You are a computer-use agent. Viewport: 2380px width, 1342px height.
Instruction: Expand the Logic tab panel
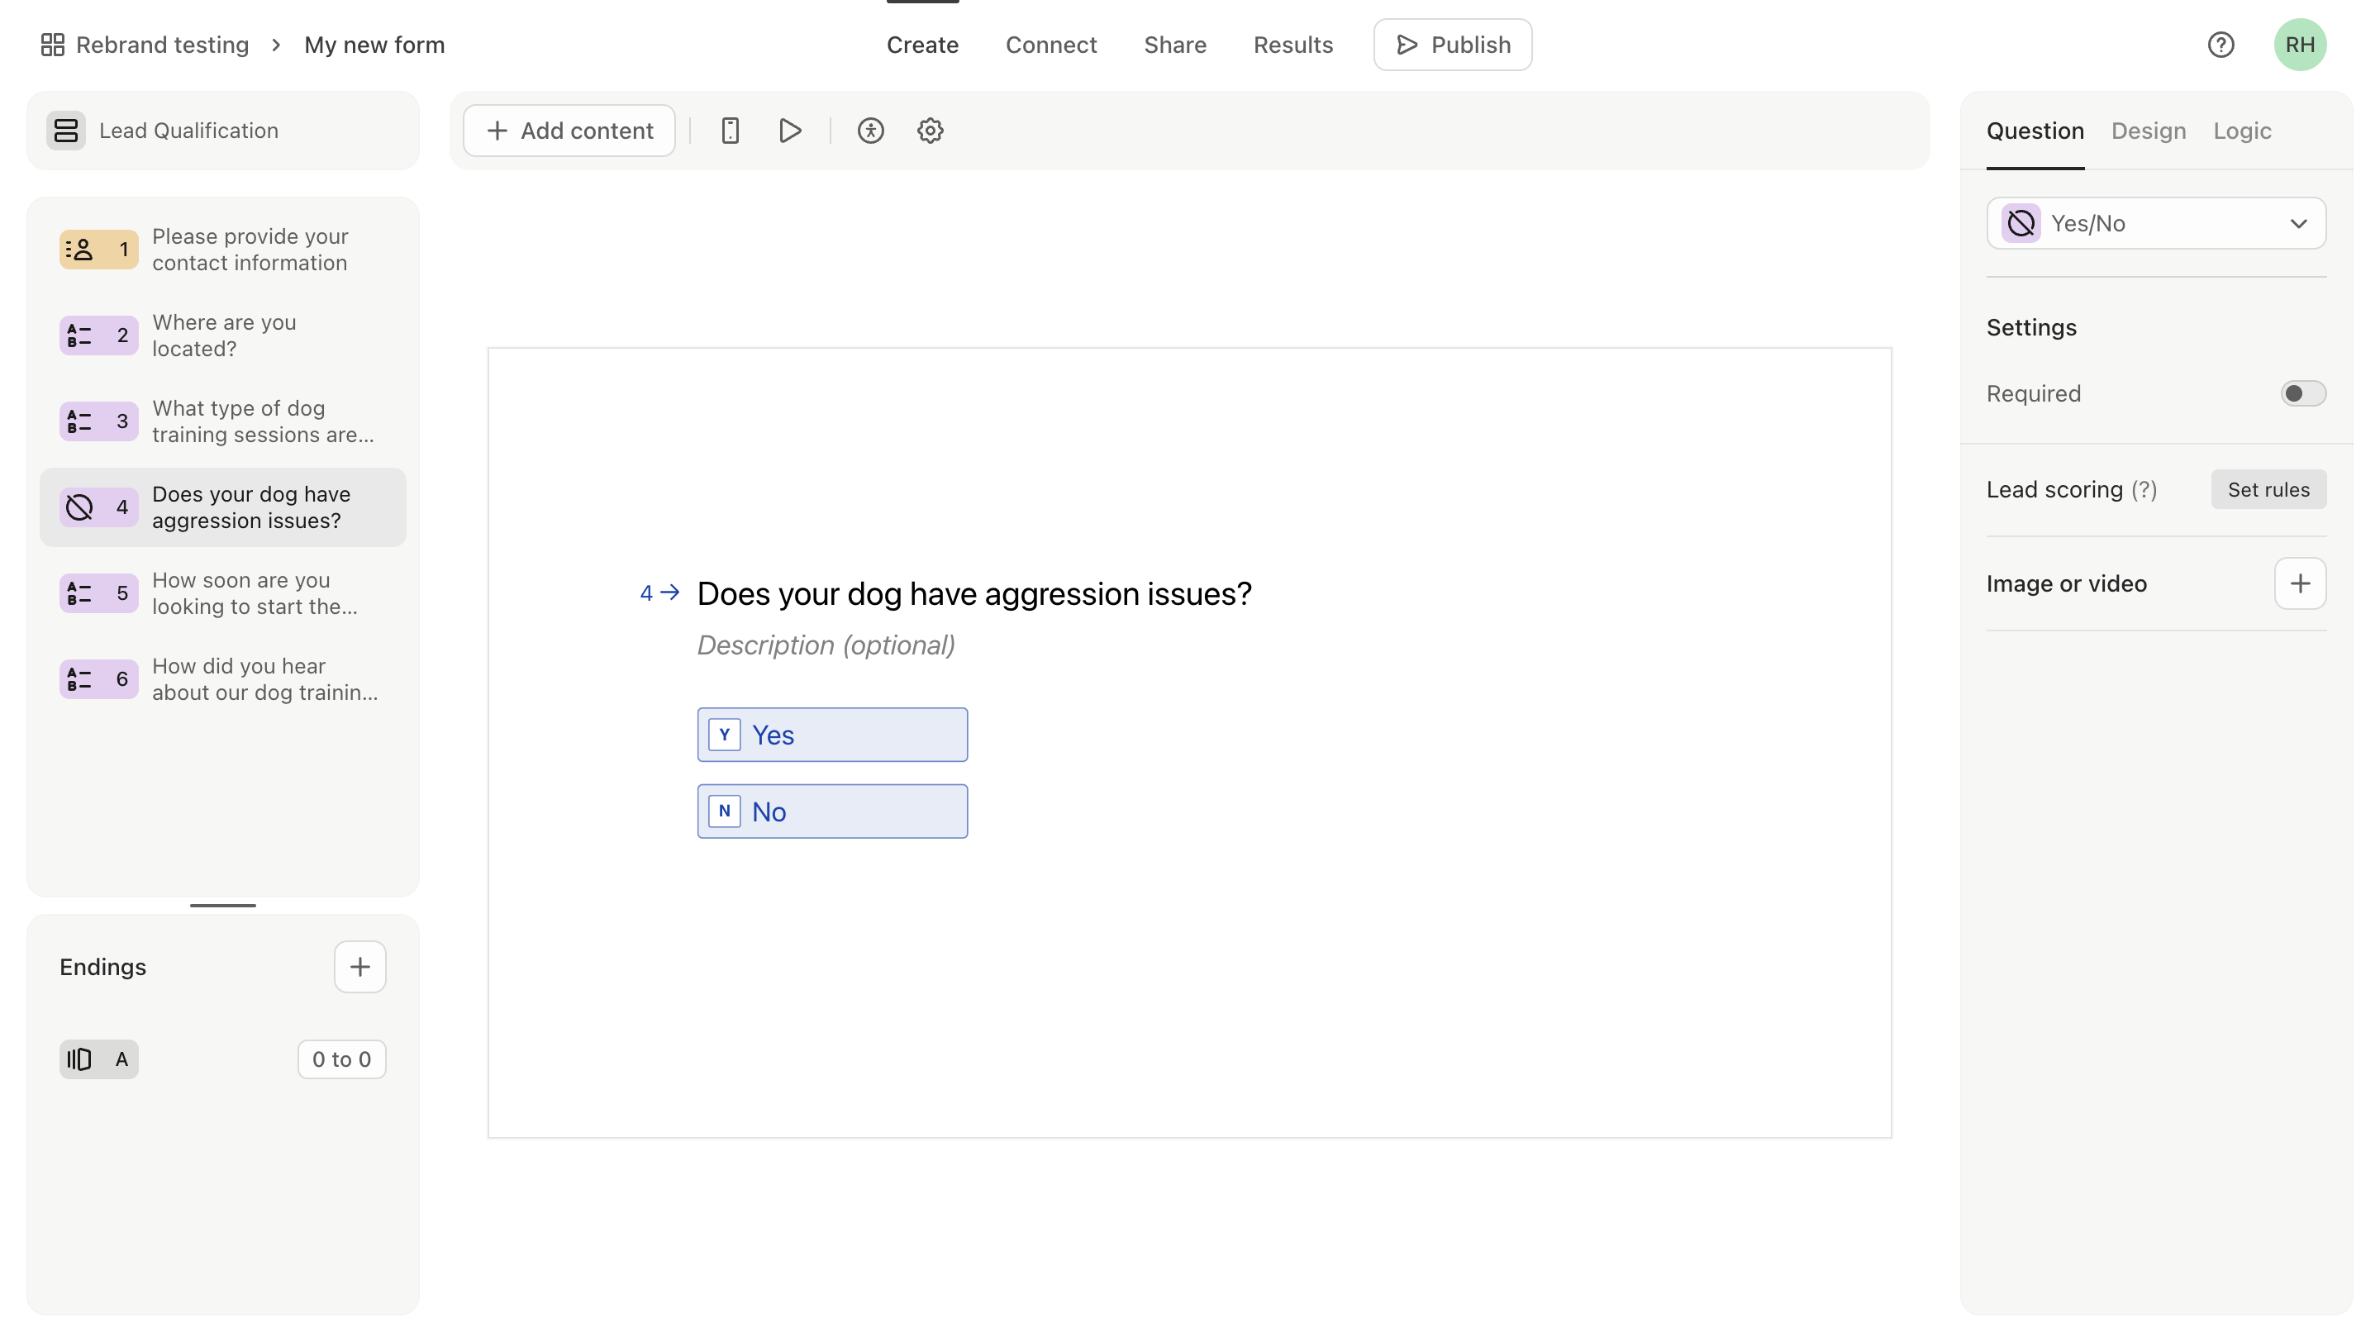[2241, 129]
